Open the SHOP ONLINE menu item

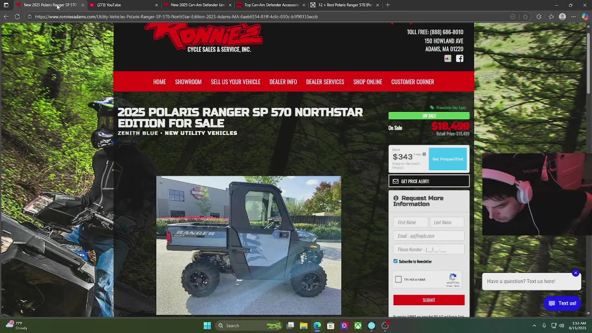point(368,82)
